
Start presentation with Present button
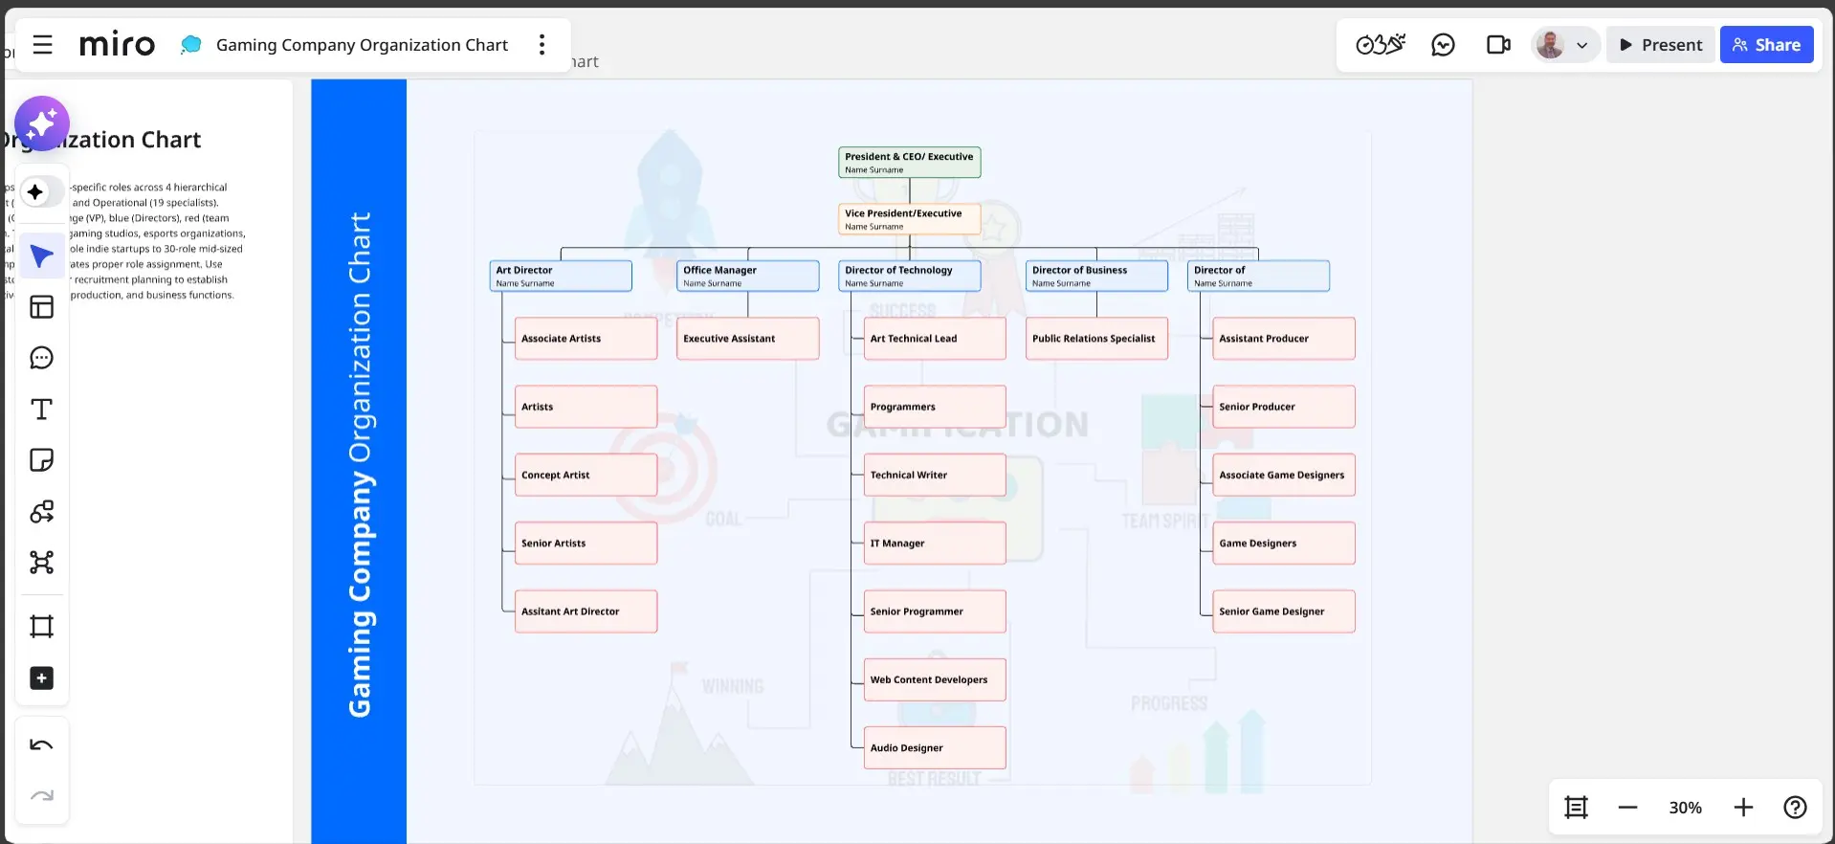(1660, 45)
